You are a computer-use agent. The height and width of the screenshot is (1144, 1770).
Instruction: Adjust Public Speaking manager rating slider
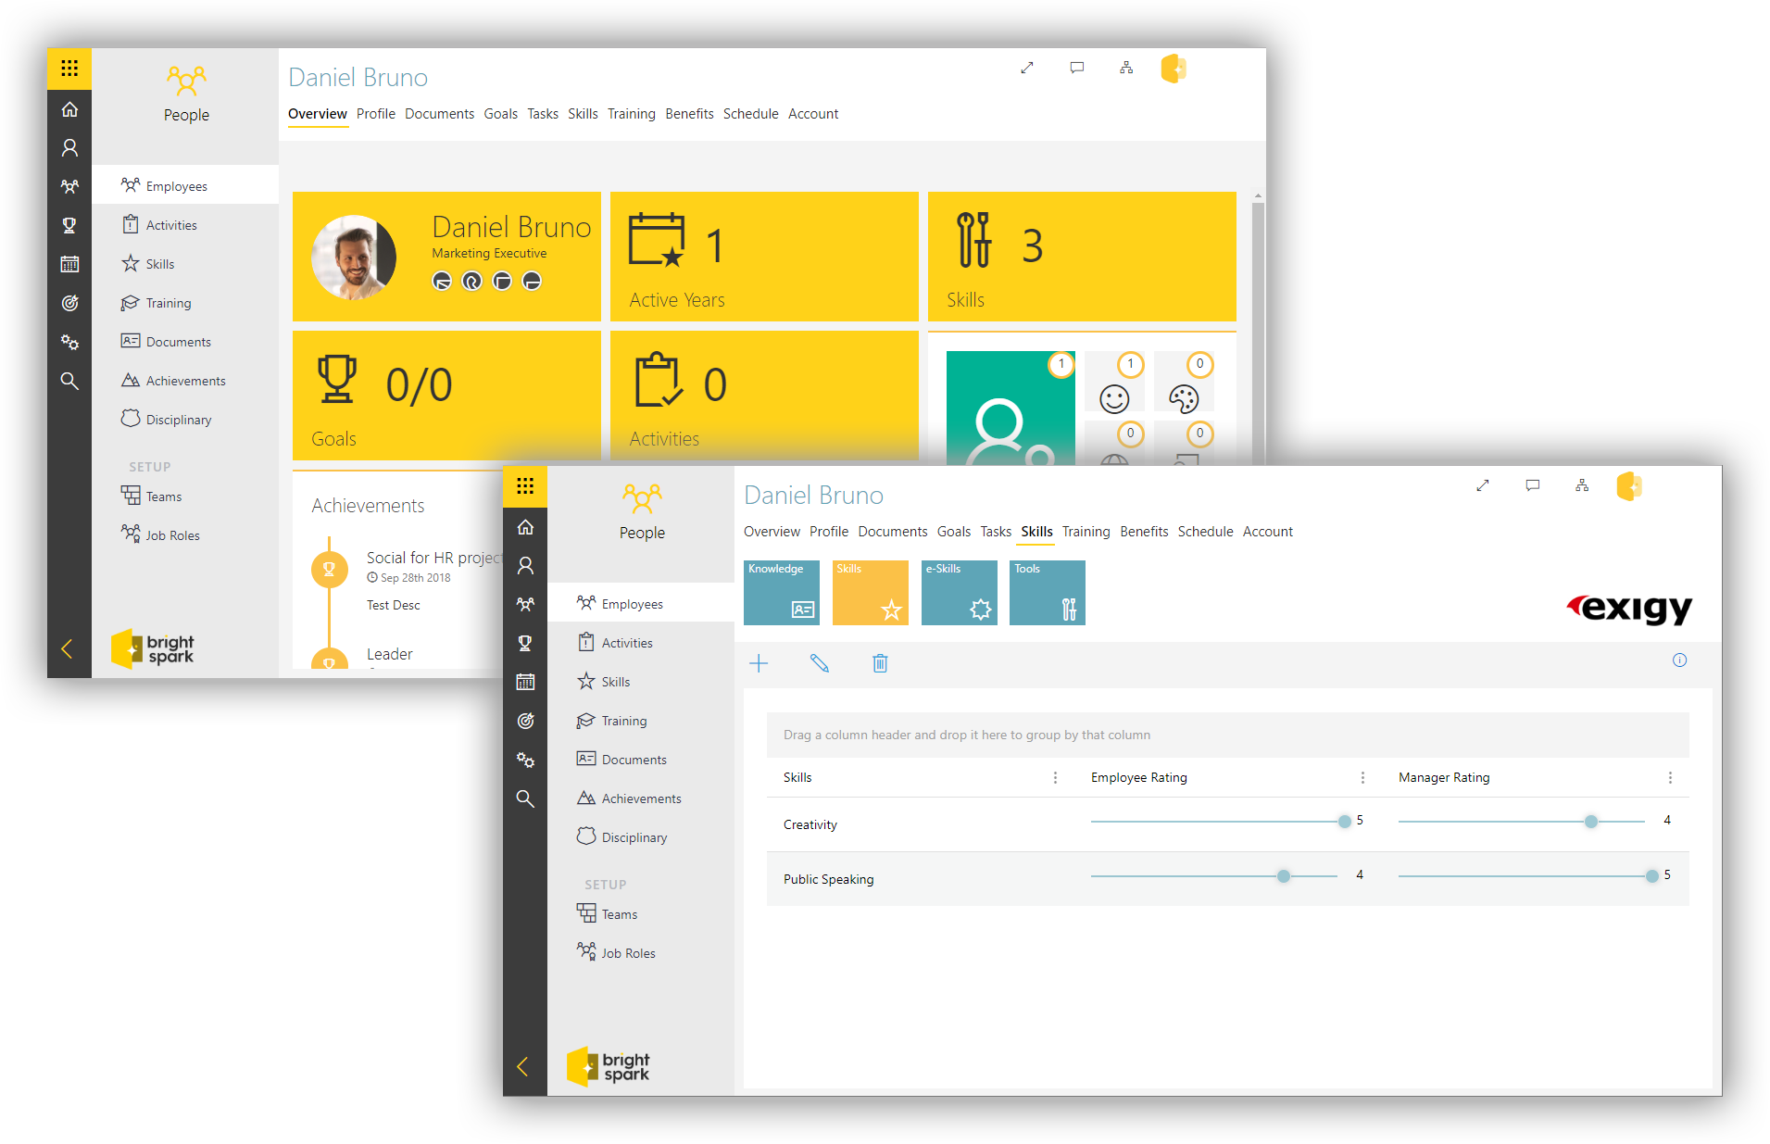pos(1651,876)
